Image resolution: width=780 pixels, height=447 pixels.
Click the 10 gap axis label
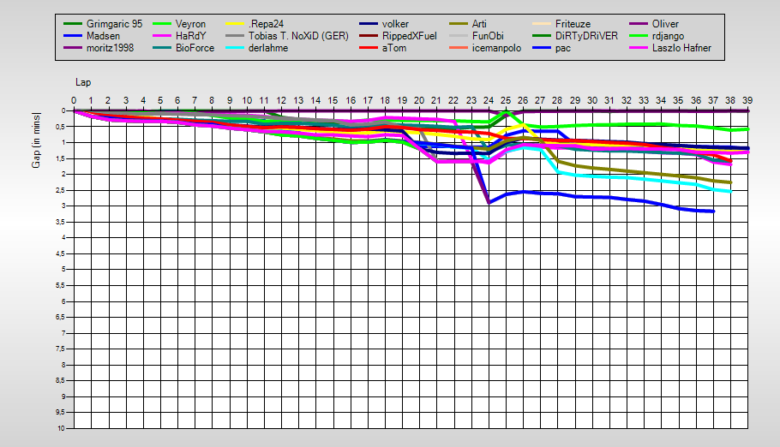pyautogui.click(x=61, y=428)
